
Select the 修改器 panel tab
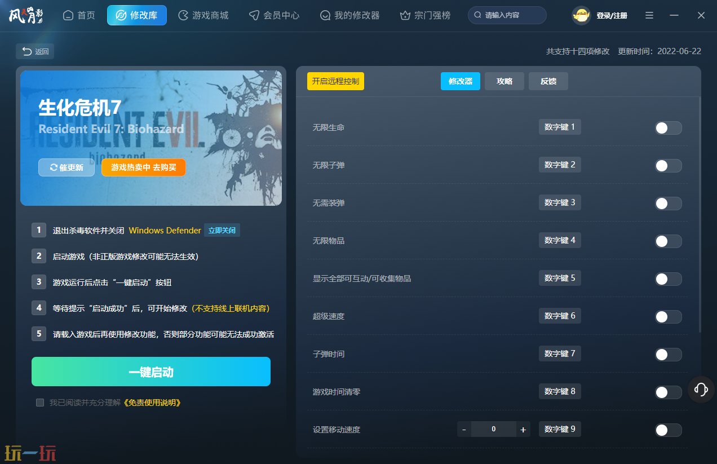tap(461, 81)
